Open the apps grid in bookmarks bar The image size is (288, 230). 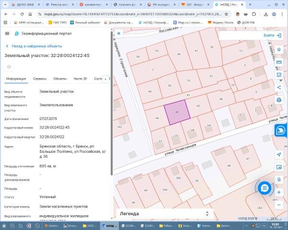coord(5,23)
